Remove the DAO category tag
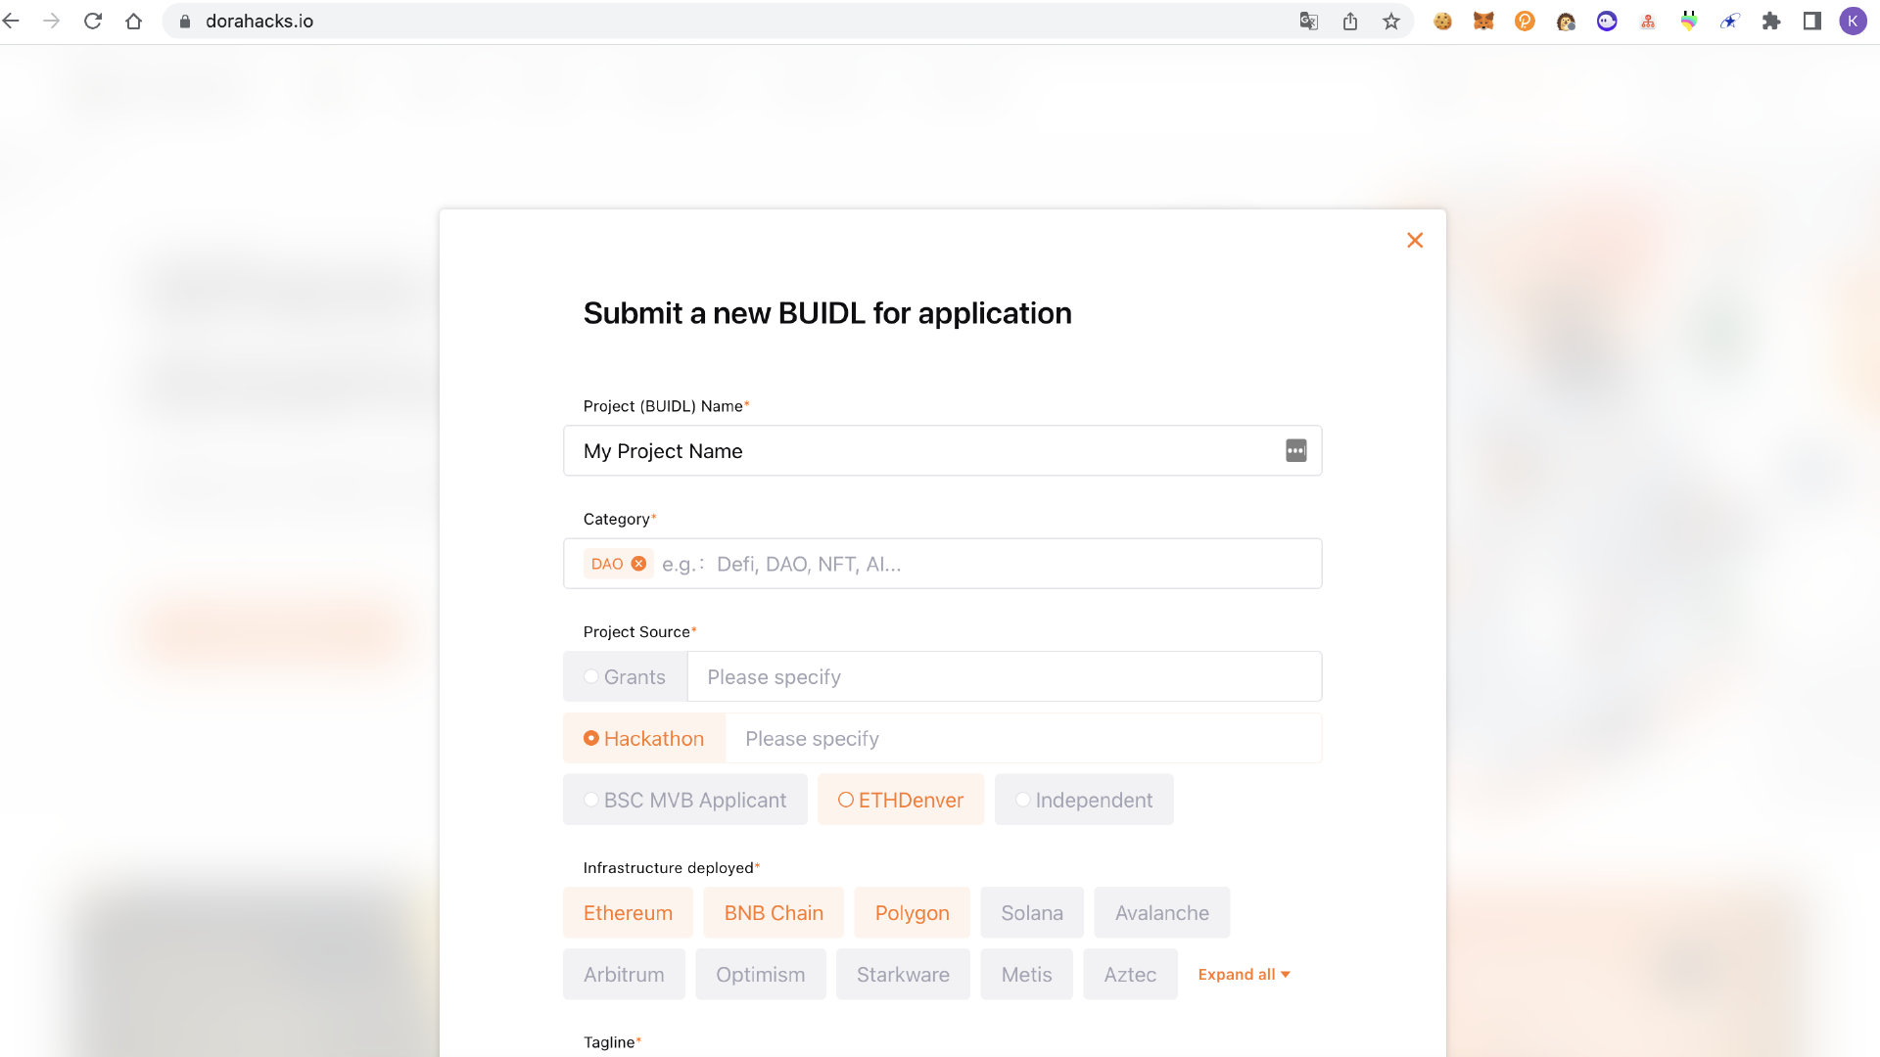 [x=638, y=564]
